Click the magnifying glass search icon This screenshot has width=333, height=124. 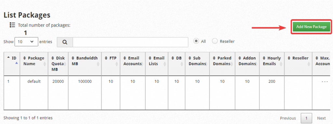65,42
